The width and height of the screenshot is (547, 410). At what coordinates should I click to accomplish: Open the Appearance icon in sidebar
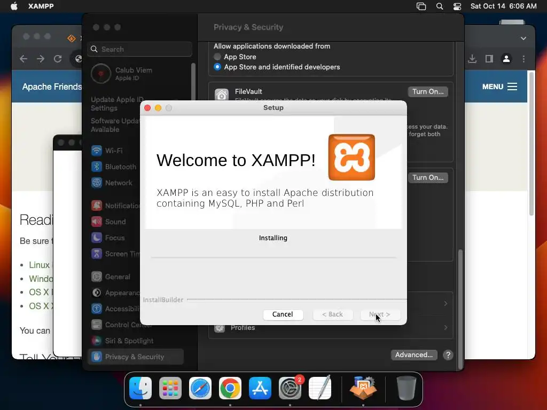(97, 293)
